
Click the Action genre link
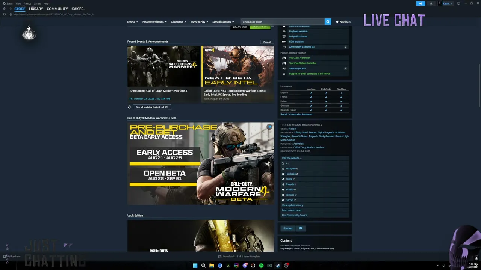click(292, 129)
